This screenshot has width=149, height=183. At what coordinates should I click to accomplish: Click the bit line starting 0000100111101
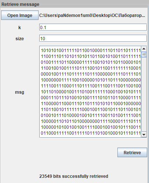coord(91,74)
